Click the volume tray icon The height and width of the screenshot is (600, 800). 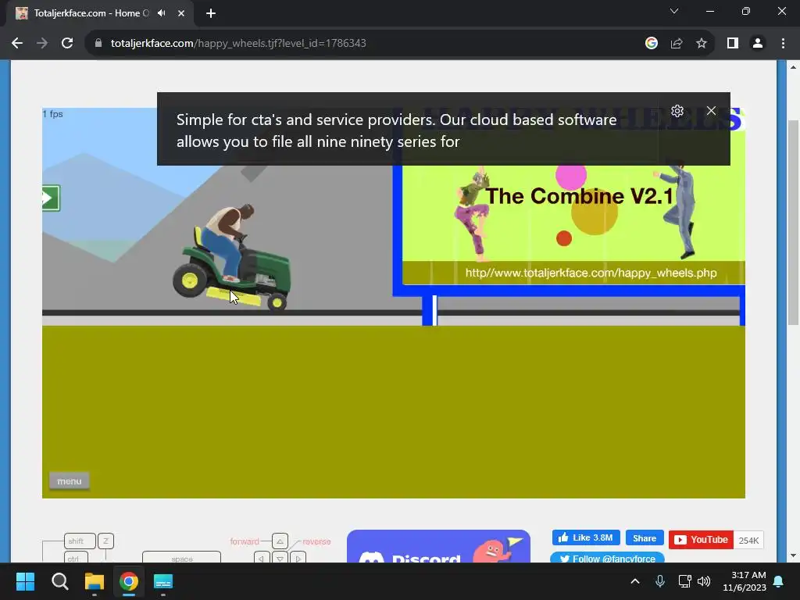[704, 581]
